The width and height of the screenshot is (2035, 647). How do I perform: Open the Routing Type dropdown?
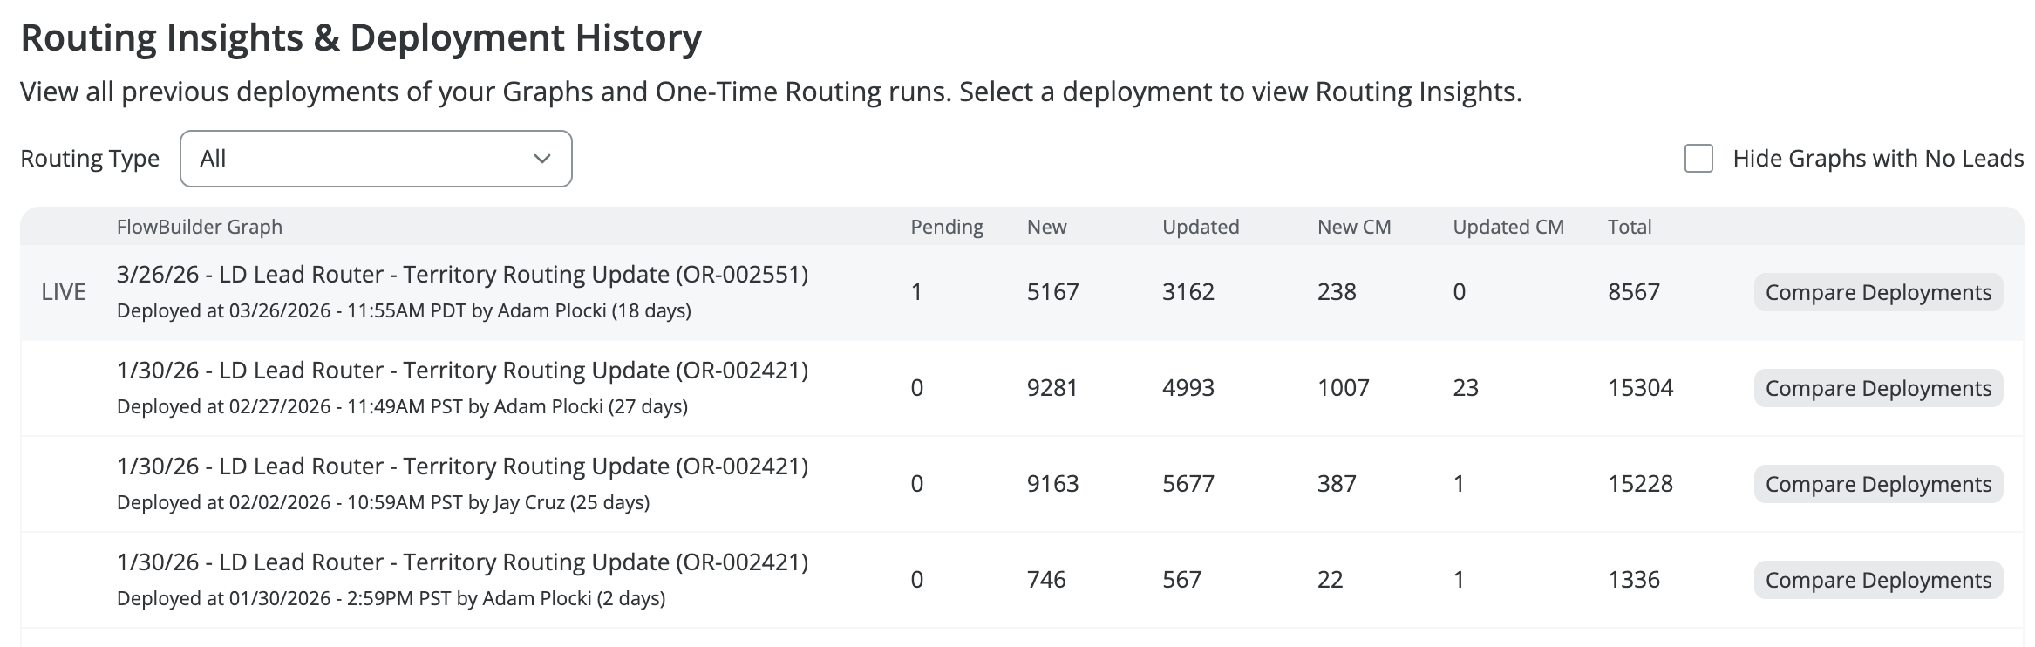[375, 159]
